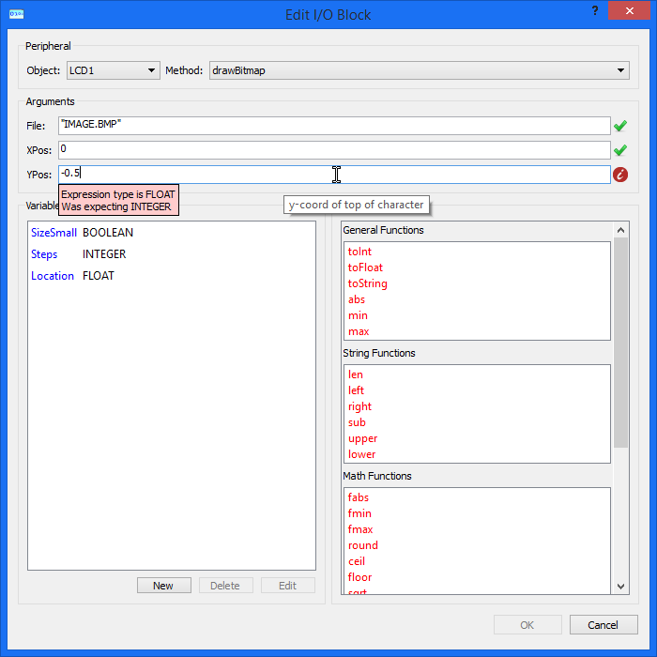Viewport: 657px width, 657px height.
Task: Choose the round math function
Action: coord(362,545)
